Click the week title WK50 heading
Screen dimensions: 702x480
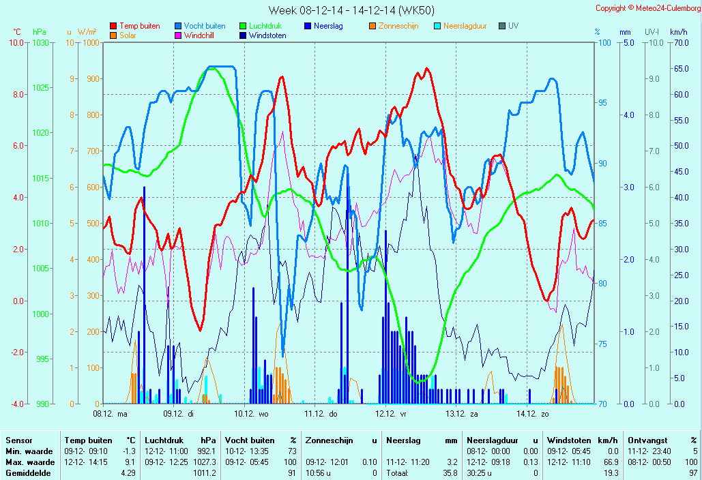pyautogui.click(x=351, y=10)
